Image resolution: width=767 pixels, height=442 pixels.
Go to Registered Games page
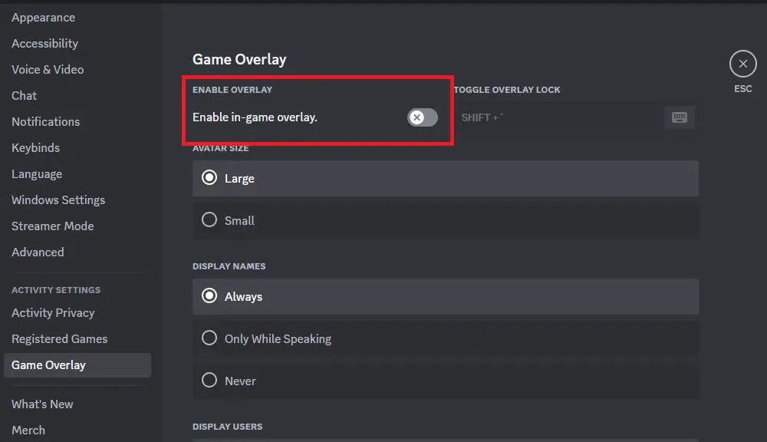point(59,338)
